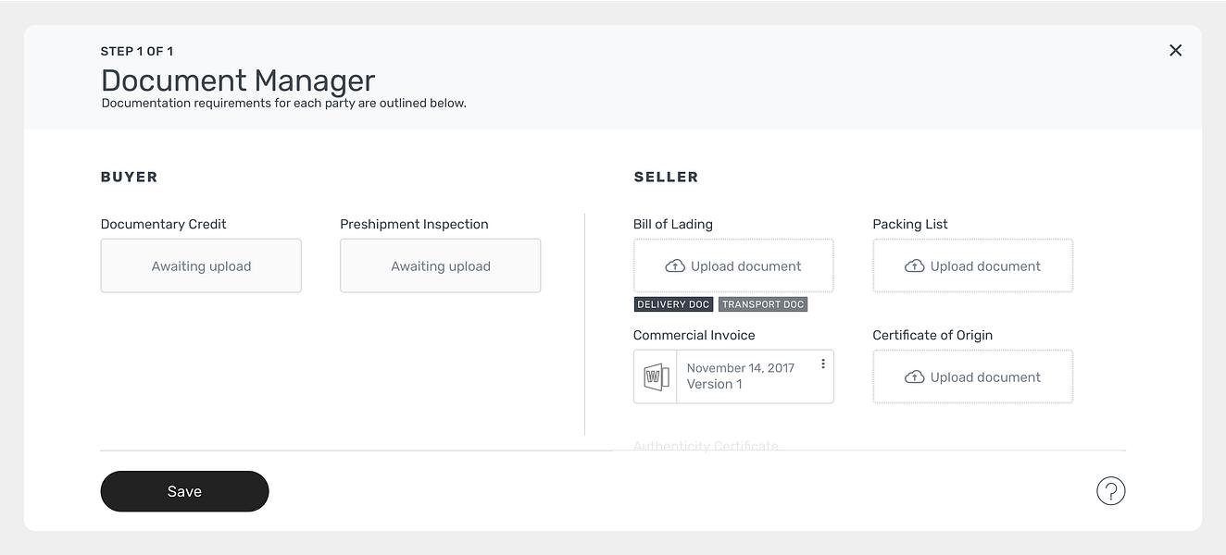
Task: Click the Commercial Invoice label
Action: click(694, 335)
